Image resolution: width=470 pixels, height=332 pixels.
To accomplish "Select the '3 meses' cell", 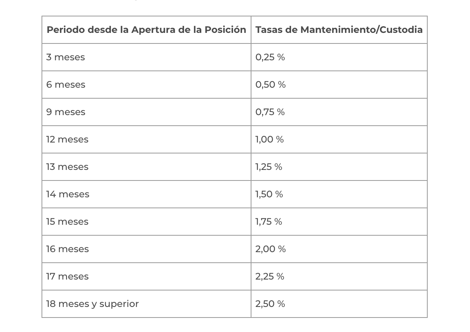I will click(65, 57).
